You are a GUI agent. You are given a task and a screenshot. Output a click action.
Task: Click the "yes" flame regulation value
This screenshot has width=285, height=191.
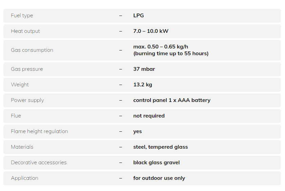click(138, 131)
